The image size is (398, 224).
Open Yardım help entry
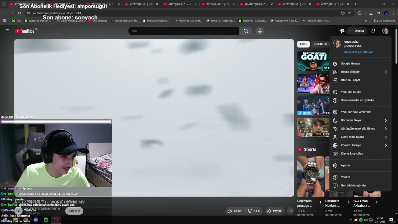[360, 177]
